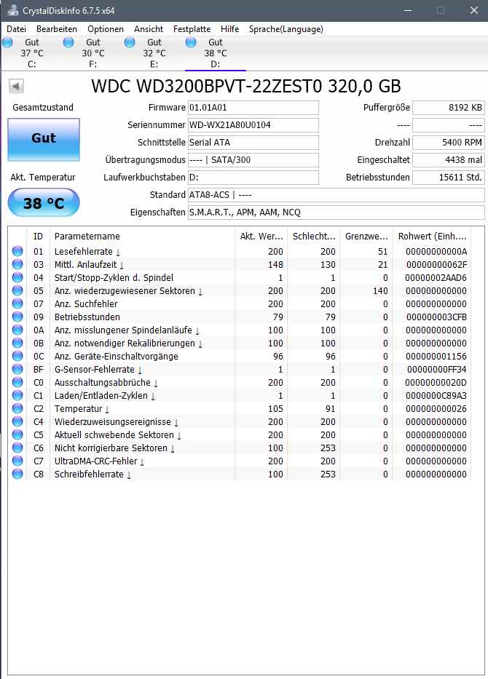Click the 38 °C temperature button
Image resolution: width=488 pixels, height=679 pixels.
coord(44,202)
